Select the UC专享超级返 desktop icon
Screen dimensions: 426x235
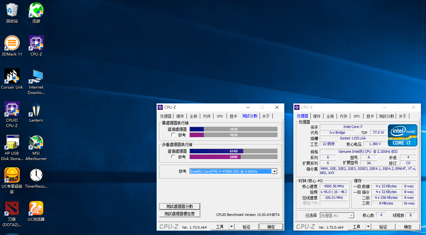(x=12, y=181)
